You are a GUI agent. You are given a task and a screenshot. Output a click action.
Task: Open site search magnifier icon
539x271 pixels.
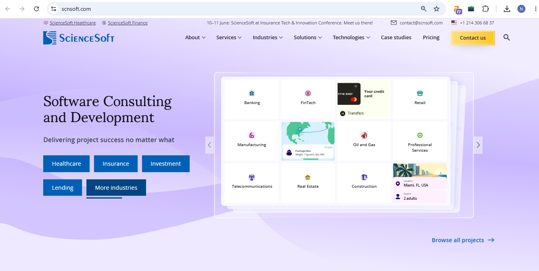[507, 38]
